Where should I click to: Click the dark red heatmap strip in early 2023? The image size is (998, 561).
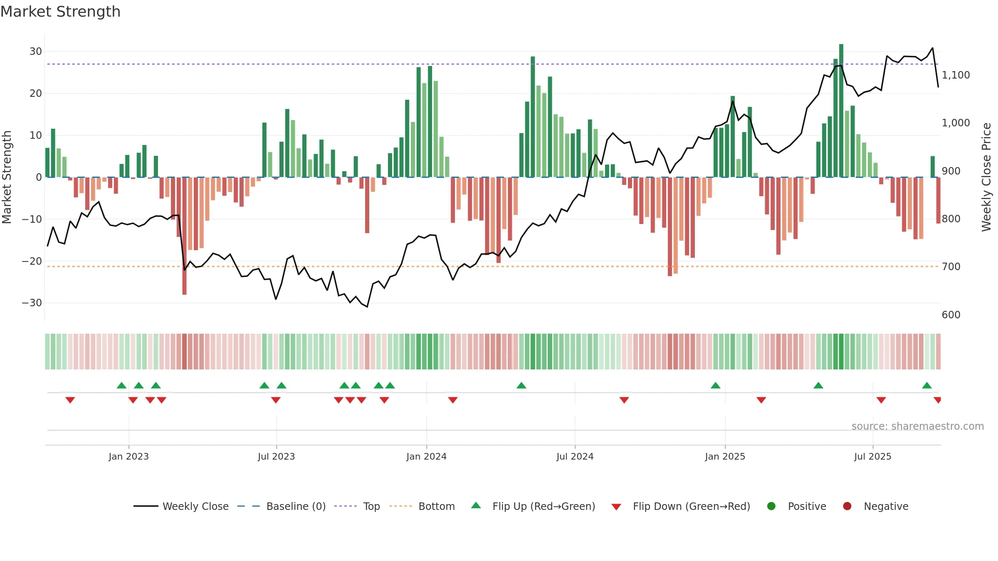[x=184, y=352]
